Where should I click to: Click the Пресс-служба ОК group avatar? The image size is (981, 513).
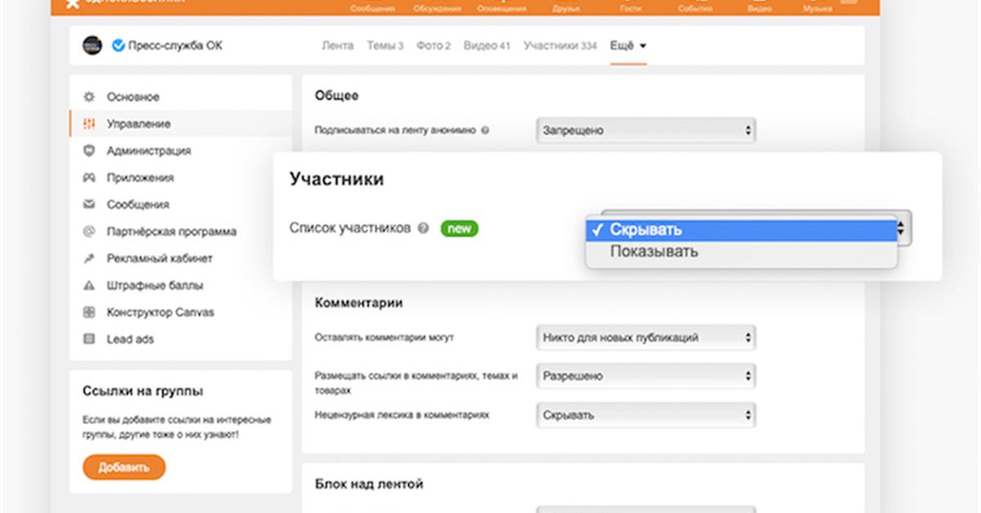coord(92,46)
